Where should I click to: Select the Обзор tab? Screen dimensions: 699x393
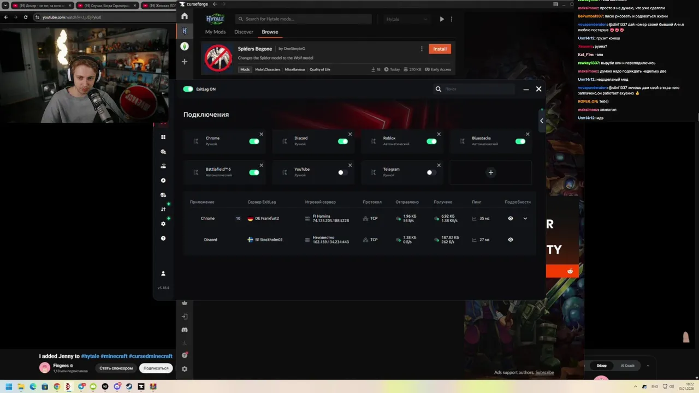[x=601, y=366]
